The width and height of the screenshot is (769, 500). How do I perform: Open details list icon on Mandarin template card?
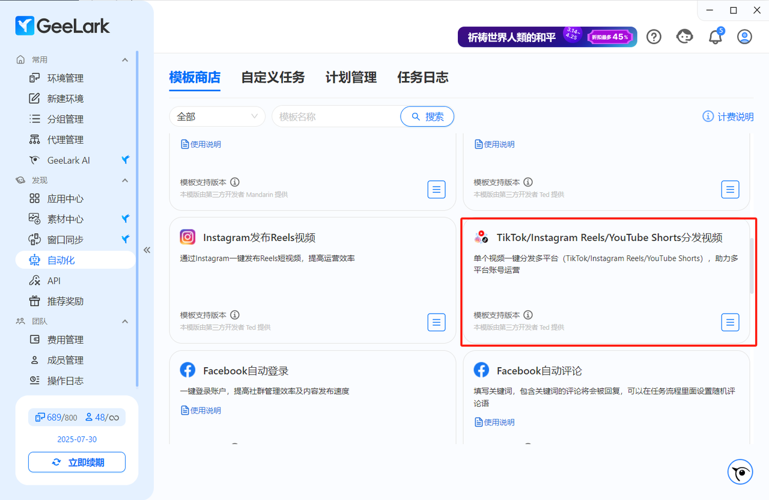pyautogui.click(x=437, y=189)
